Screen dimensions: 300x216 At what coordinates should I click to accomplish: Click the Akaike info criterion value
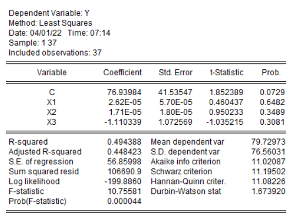click(269, 162)
